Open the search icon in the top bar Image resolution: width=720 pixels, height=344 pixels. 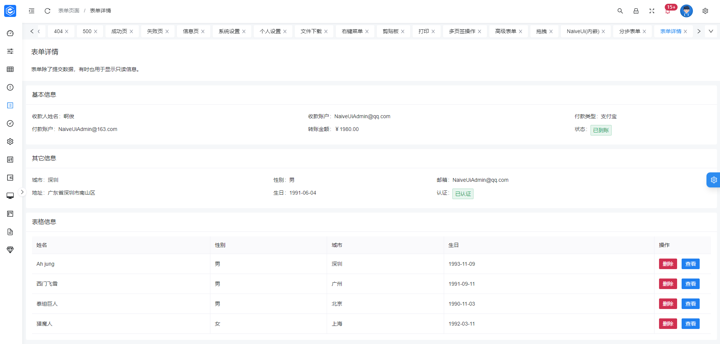620,11
